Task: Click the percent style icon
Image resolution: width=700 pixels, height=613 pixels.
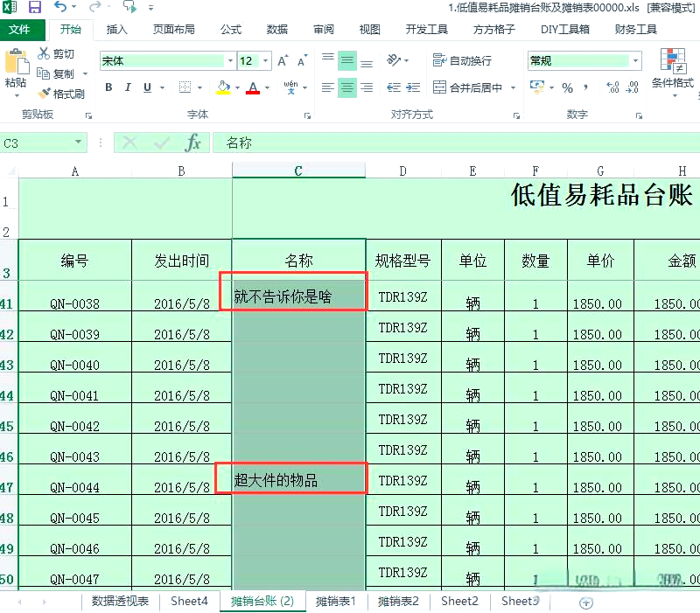Action: (567, 87)
